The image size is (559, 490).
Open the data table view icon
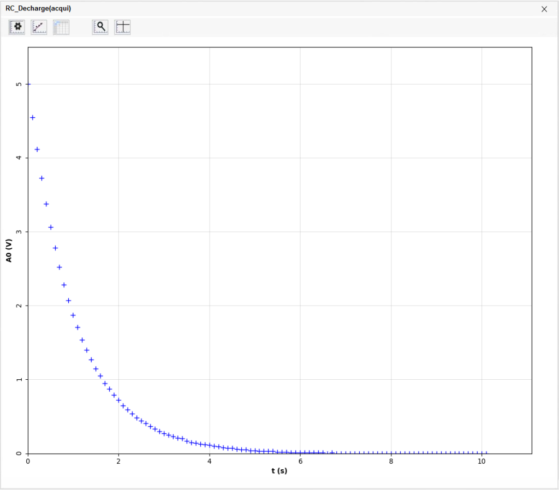pyautogui.click(x=61, y=27)
